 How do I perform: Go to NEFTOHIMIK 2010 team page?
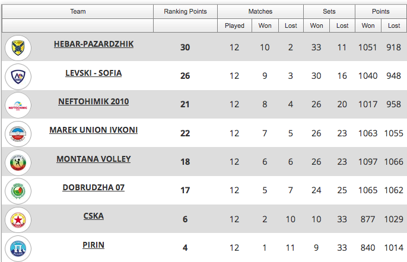coord(94,101)
